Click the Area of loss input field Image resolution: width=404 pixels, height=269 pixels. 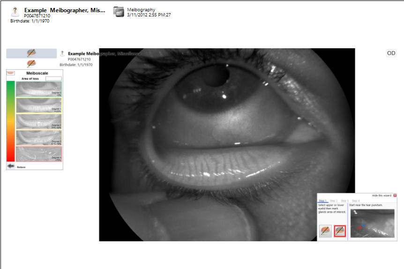(53, 79)
